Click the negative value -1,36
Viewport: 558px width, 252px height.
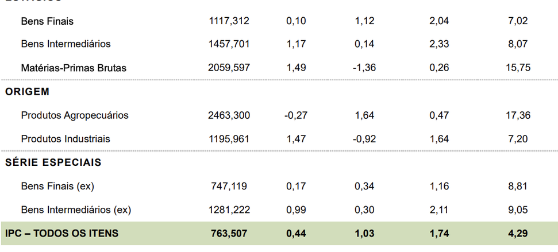(x=364, y=68)
